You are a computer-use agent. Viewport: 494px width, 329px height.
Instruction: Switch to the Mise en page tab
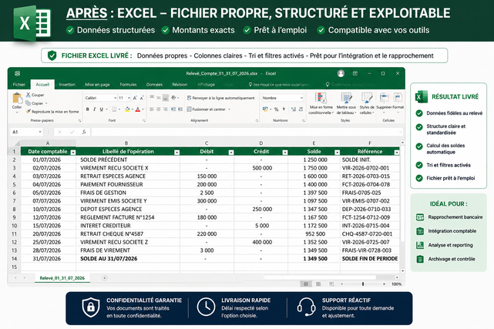coord(97,85)
